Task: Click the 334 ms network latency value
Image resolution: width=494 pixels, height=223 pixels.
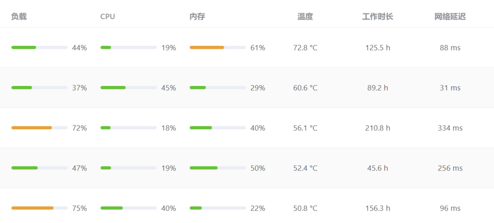Action: (450, 128)
